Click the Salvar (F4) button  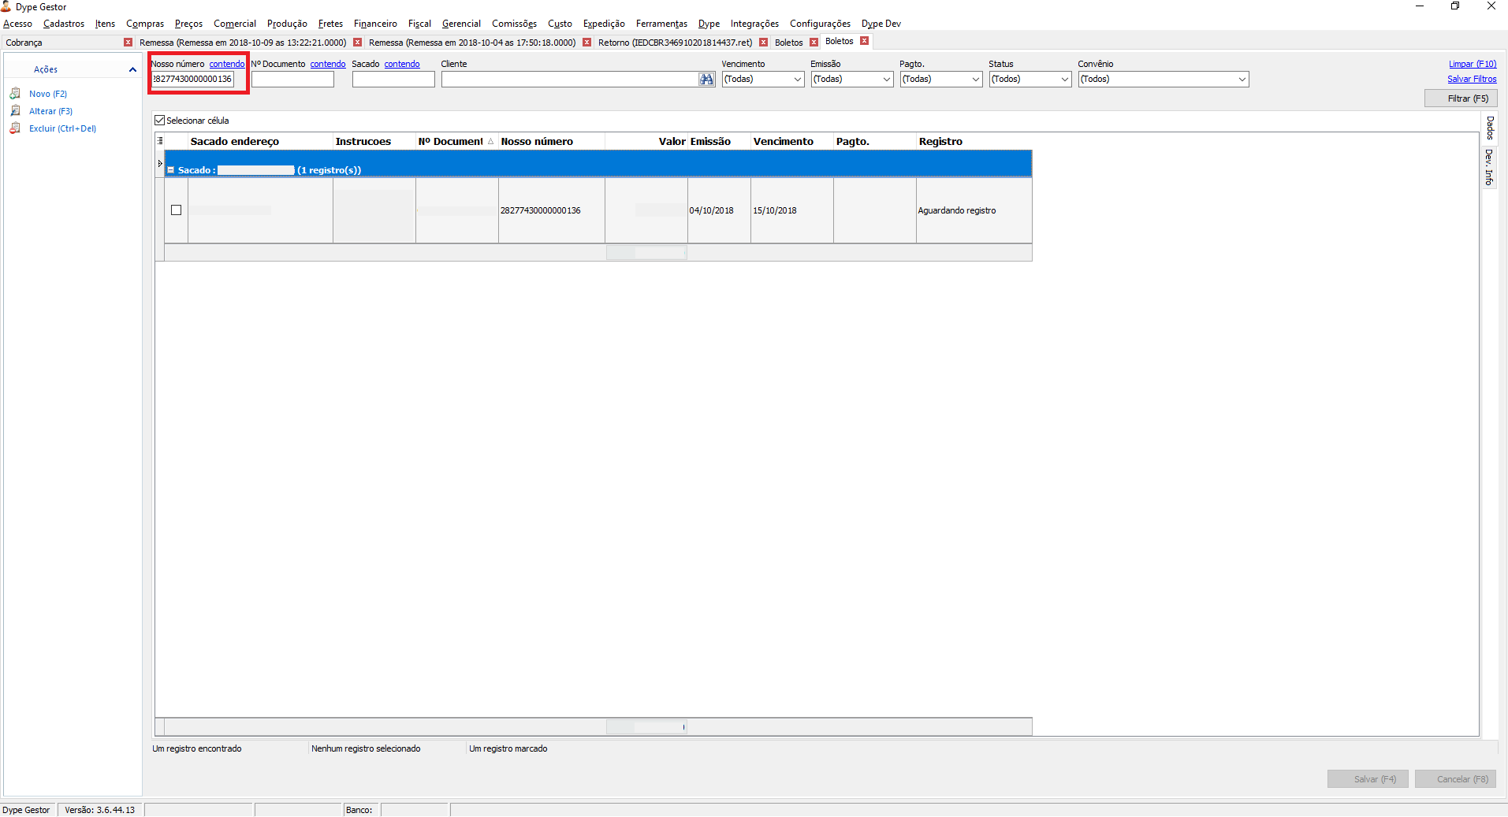tap(1368, 779)
